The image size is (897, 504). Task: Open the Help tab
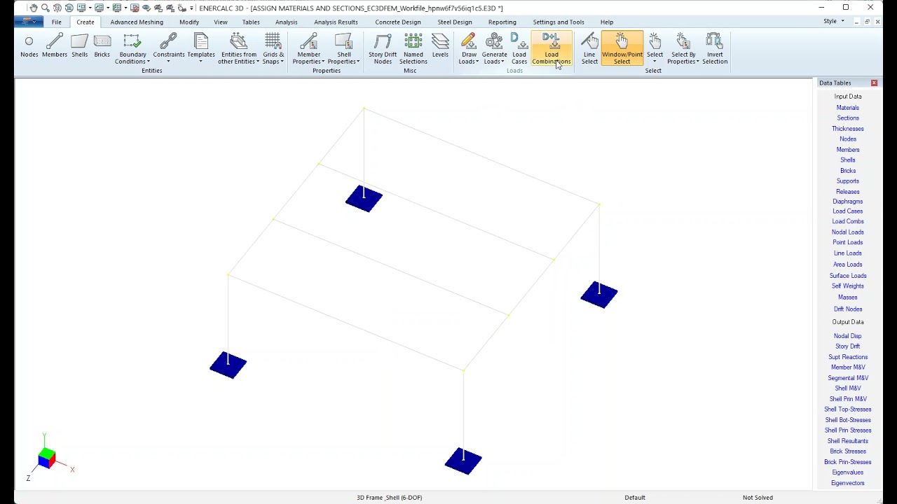[607, 22]
